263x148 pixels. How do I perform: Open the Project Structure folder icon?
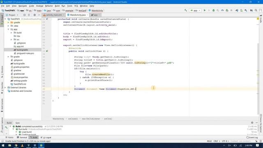pyautogui.click(x=251, y=10)
